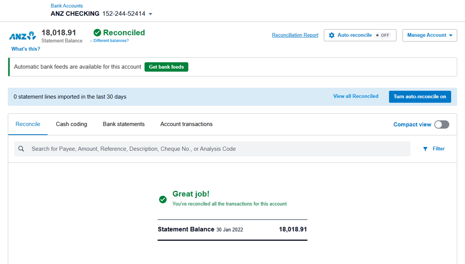Click the green Reconciled checkmark icon
465x264 pixels.
(x=97, y=32)
